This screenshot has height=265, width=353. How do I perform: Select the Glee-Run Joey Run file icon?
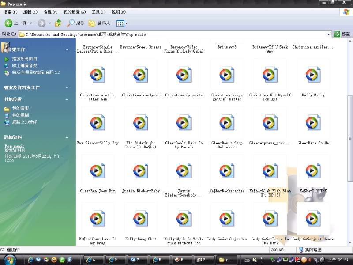coord(98,170)
